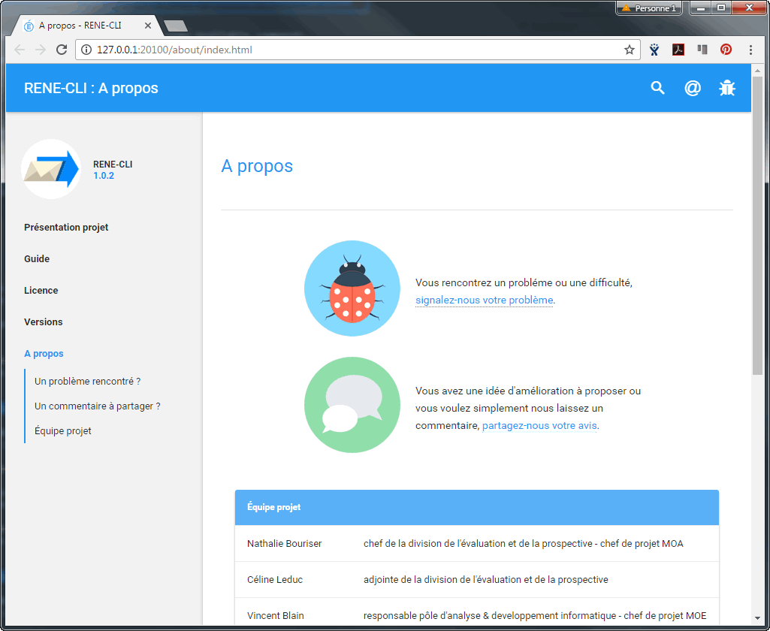Reload the page with refresh button
The width and height of the screenshot is (770, 631).
tap(62, 50)
